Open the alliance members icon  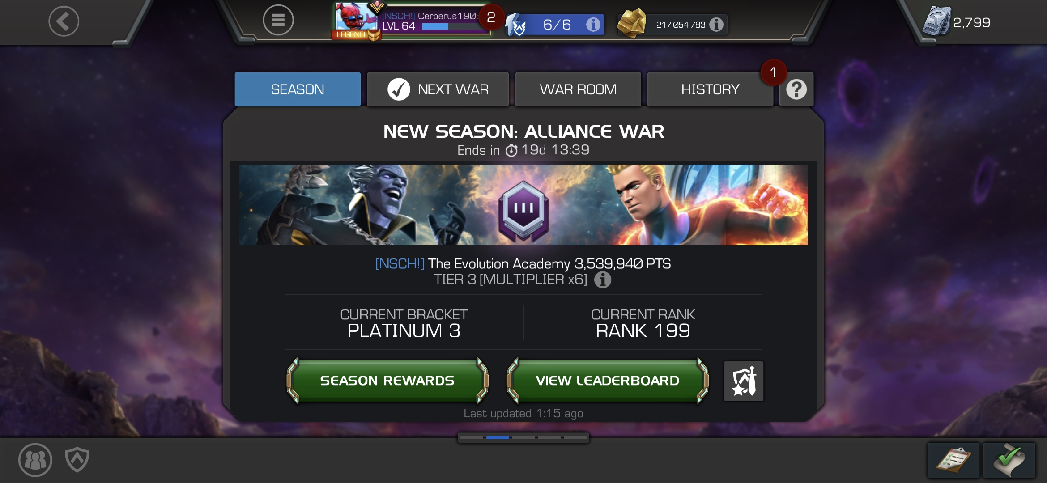35,460
